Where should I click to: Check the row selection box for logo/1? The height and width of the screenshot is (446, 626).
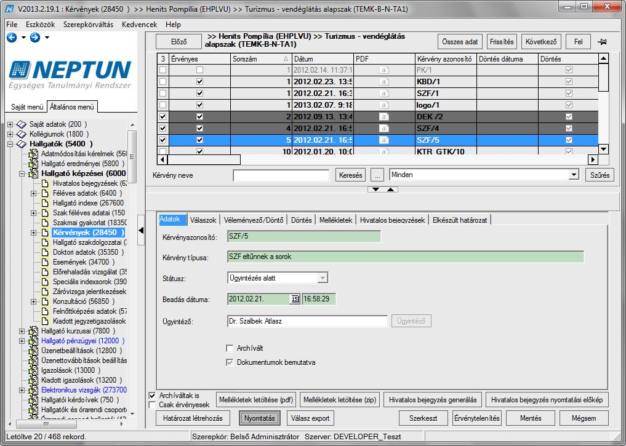163,105
